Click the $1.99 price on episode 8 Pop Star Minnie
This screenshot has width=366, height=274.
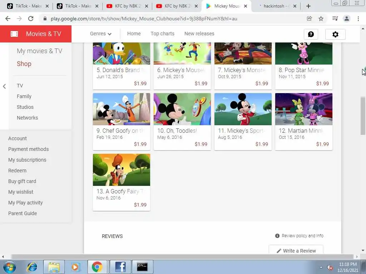click(x=322, y=83)
